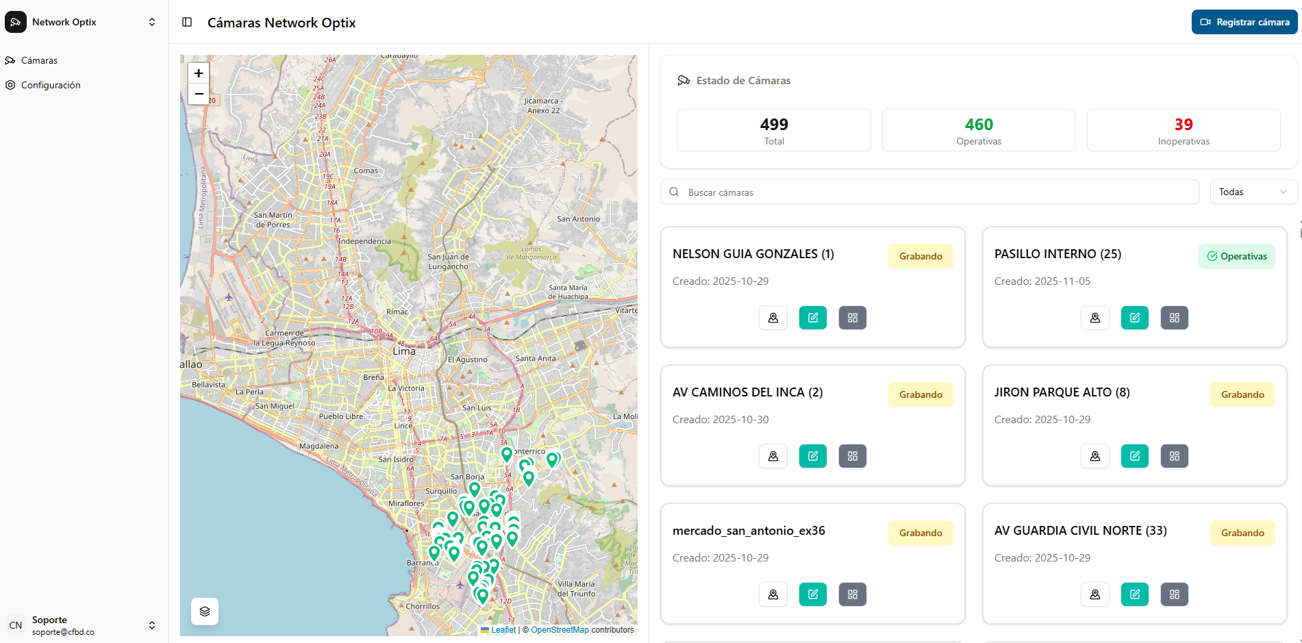Expand the Network Optix workspace switcher
This screenshot has height=643, width=1302.
[152, 22]
